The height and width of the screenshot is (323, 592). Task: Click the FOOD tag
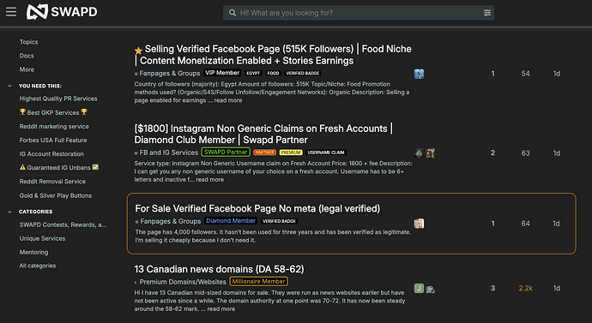[x=273, y=73]
